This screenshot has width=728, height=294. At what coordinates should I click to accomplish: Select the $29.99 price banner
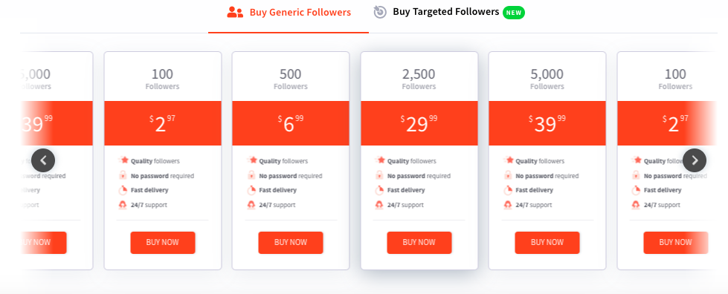click(x=419, y=123)
